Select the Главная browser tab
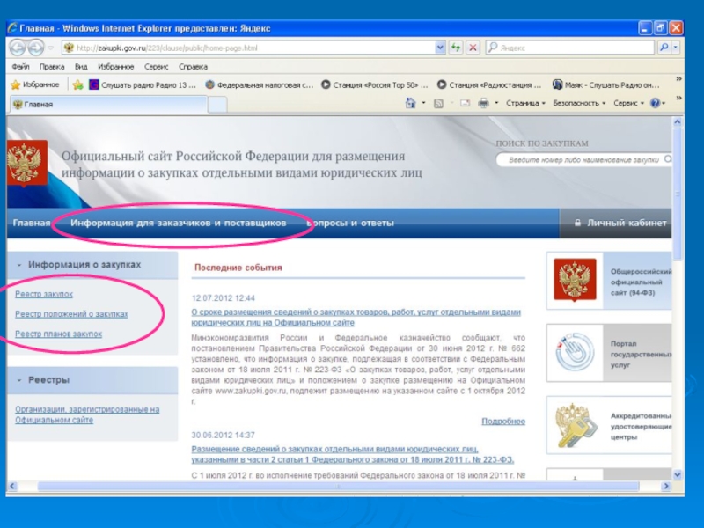704x528 pixels. (107, 104)
